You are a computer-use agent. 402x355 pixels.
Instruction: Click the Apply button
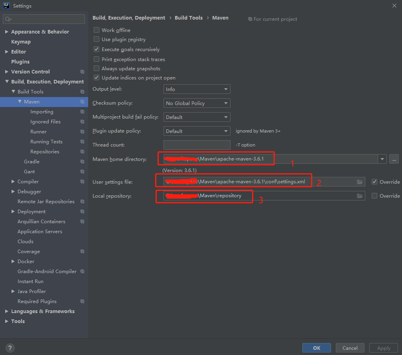tap(384, 348)
